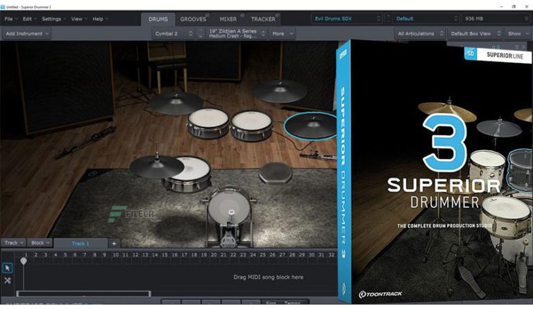Open the Show options dropdown
The width and height of the screenshot is (533, 309).
point(517,33)
